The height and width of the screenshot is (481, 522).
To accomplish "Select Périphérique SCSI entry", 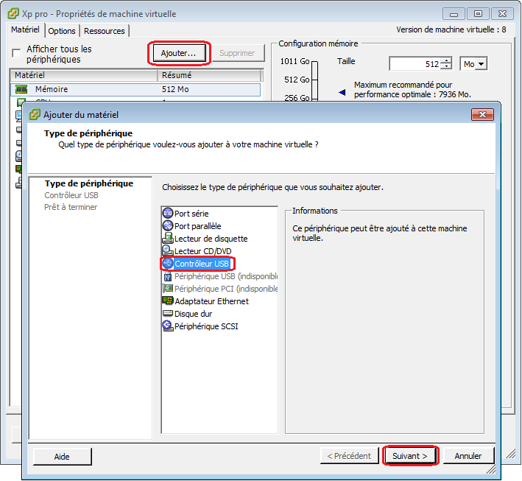I will pos(206,326).
